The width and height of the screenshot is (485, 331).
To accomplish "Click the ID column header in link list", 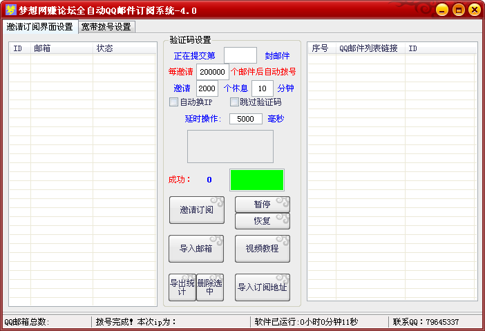I will tap(441, 48).
